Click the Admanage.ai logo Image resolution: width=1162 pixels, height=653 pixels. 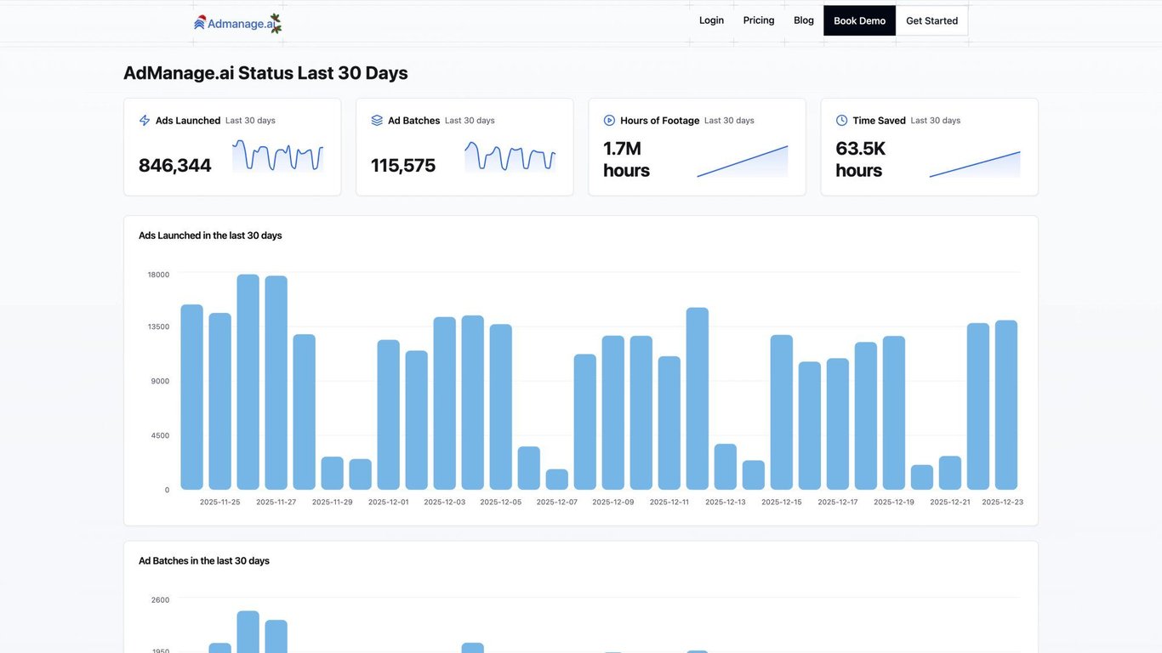coord(237,23)
